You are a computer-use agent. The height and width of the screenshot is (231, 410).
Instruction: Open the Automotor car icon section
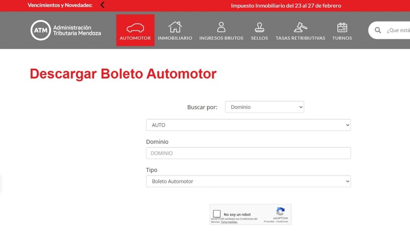135,28
